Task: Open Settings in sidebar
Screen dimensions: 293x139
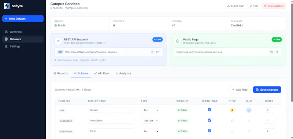Action: 23,47
